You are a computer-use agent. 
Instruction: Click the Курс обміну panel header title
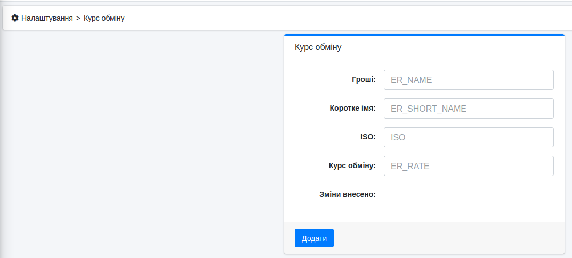point(318,47)
